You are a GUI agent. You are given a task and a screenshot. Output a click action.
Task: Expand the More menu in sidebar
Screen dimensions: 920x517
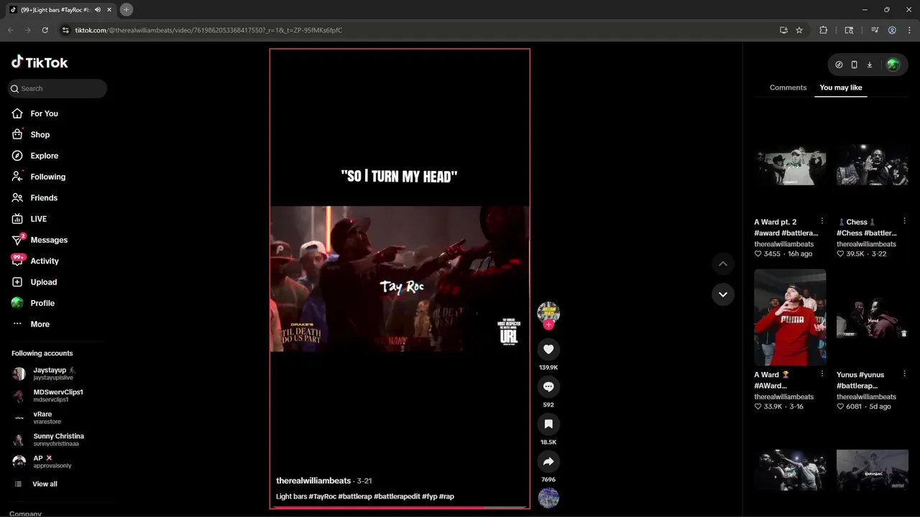click(40, 324)
